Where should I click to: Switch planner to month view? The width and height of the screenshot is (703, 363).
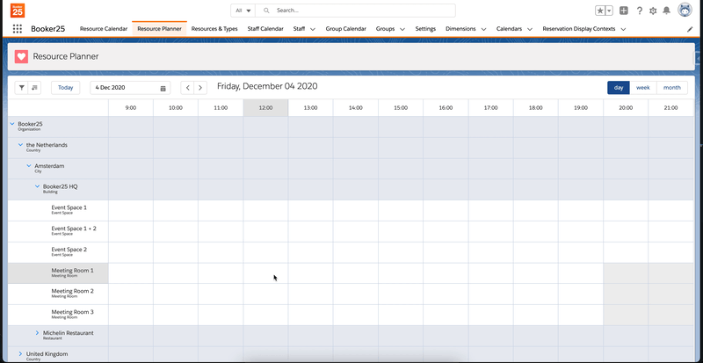pos(671,88)
